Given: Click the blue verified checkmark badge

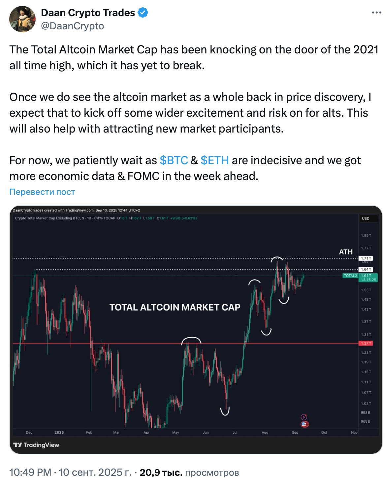Looking at the screenshot, I should pyautogui.click(x=143, y=13).
